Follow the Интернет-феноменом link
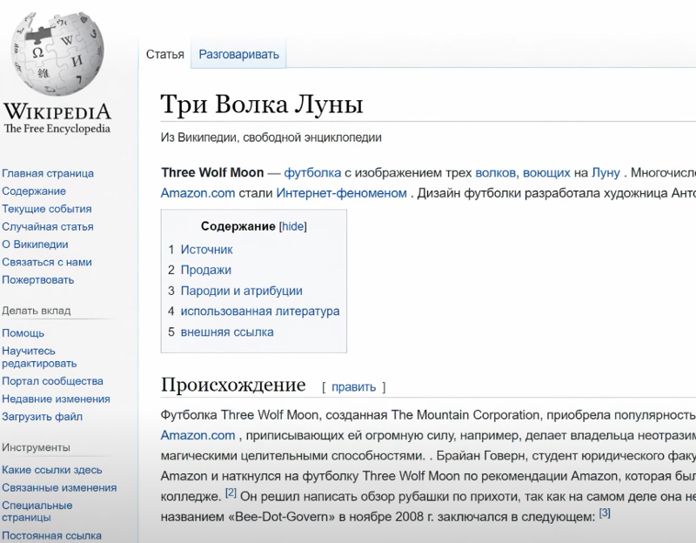Image resolution: width=696 pixels, height=543 pixels. pos(341,193)
